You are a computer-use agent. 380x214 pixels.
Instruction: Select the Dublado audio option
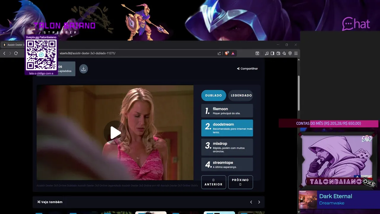[213, 95]
